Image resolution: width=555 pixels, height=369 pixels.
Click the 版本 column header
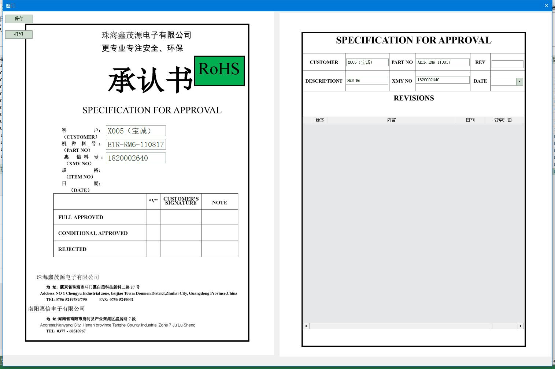[x=320, y=120]
